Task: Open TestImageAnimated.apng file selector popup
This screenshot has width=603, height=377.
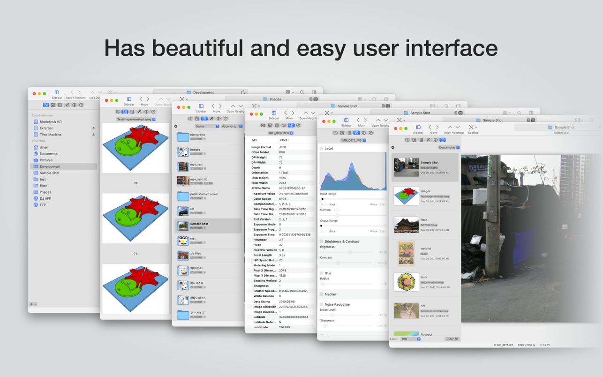Action: click(136, 119)
